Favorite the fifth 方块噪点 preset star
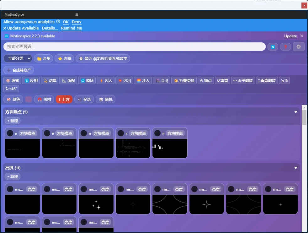Image resolution: width=308 pixels, height=233 pixels. (157, 133)
